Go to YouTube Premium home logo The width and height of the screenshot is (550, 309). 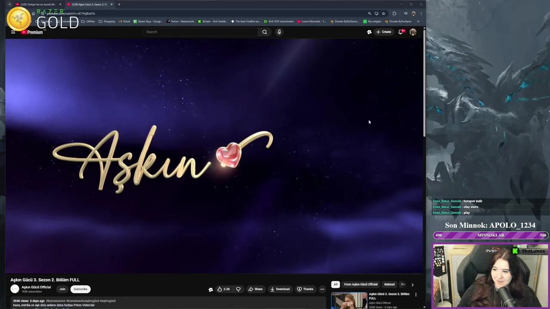[32, 32]
